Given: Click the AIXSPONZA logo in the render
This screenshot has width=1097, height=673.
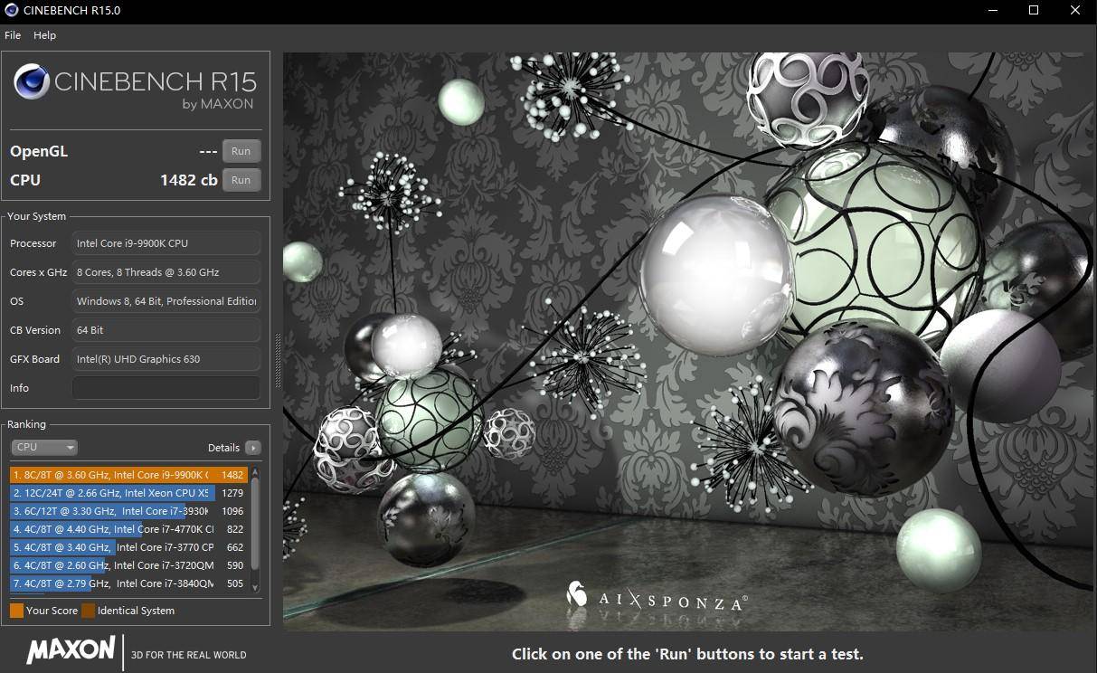Looking at the screenshot, I should (657, 597).
